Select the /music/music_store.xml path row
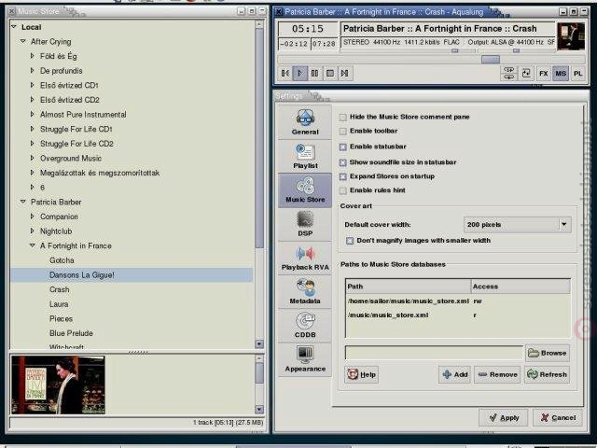 point(458,315)
